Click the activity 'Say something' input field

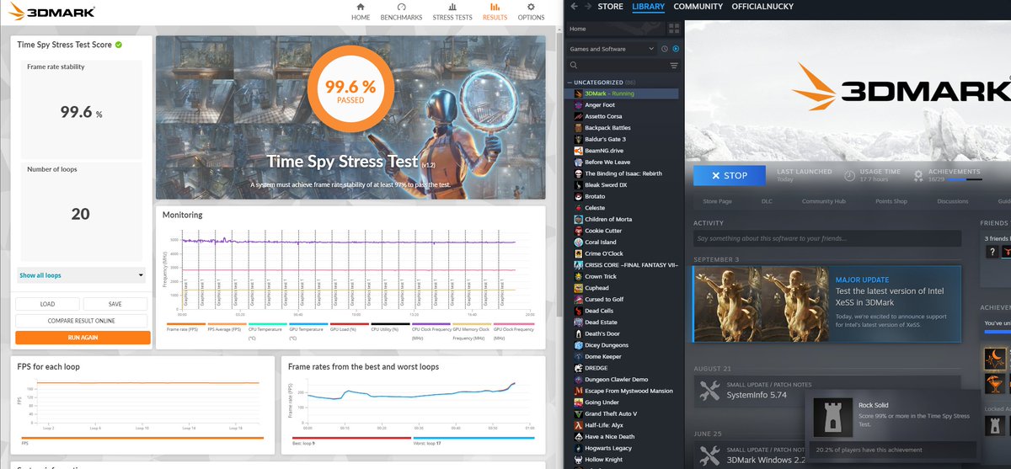(x=826, y=239)
